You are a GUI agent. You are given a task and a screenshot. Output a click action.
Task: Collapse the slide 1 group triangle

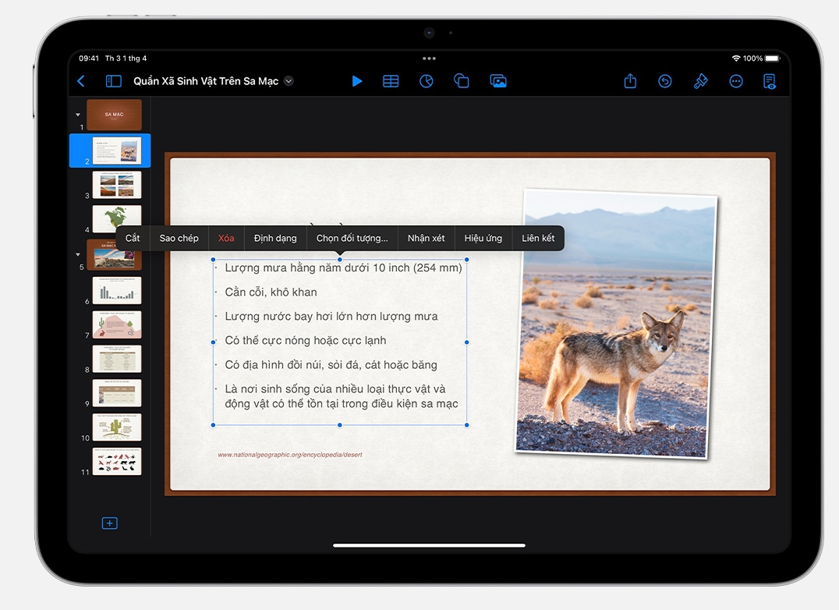(78, 115)
